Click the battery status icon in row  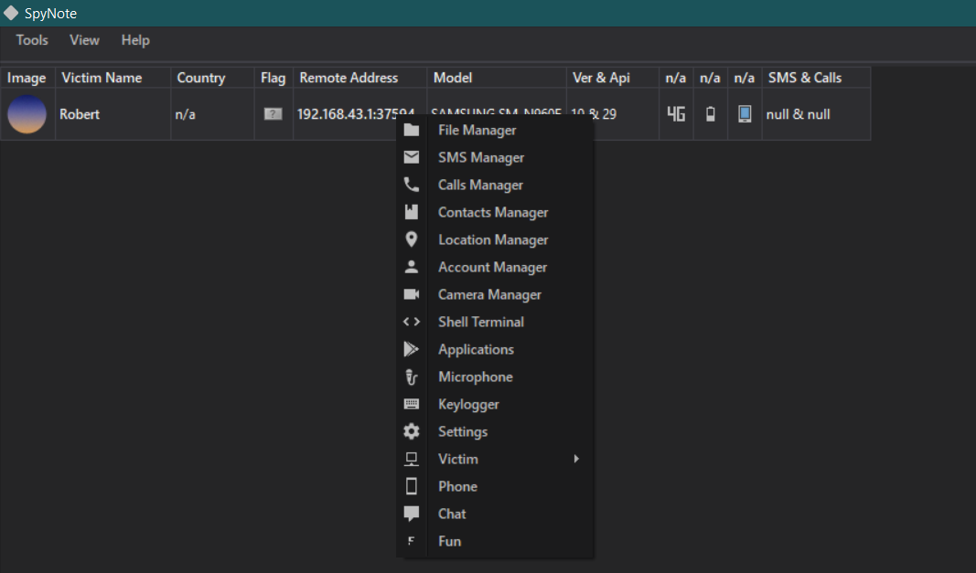click(x=710, y=114)
